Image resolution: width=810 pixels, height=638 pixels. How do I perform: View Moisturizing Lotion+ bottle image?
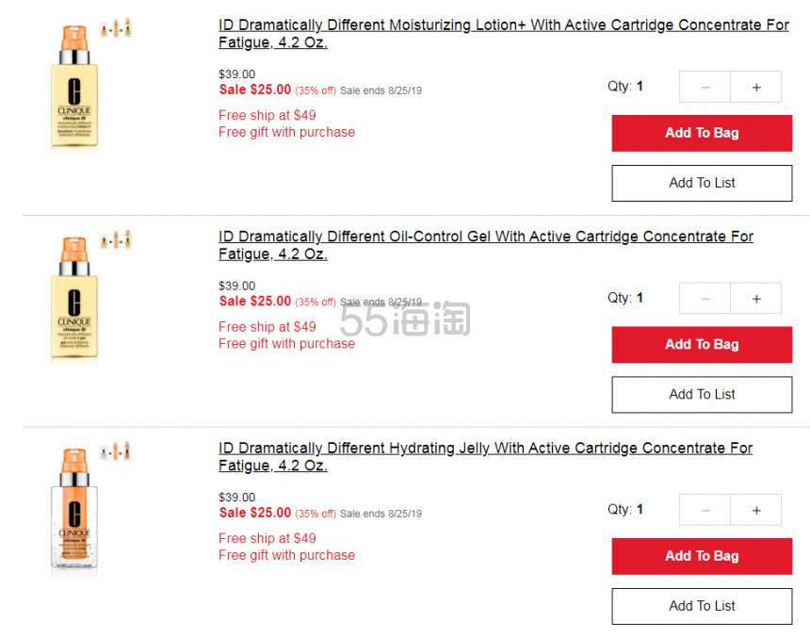[x=73, y=86]
